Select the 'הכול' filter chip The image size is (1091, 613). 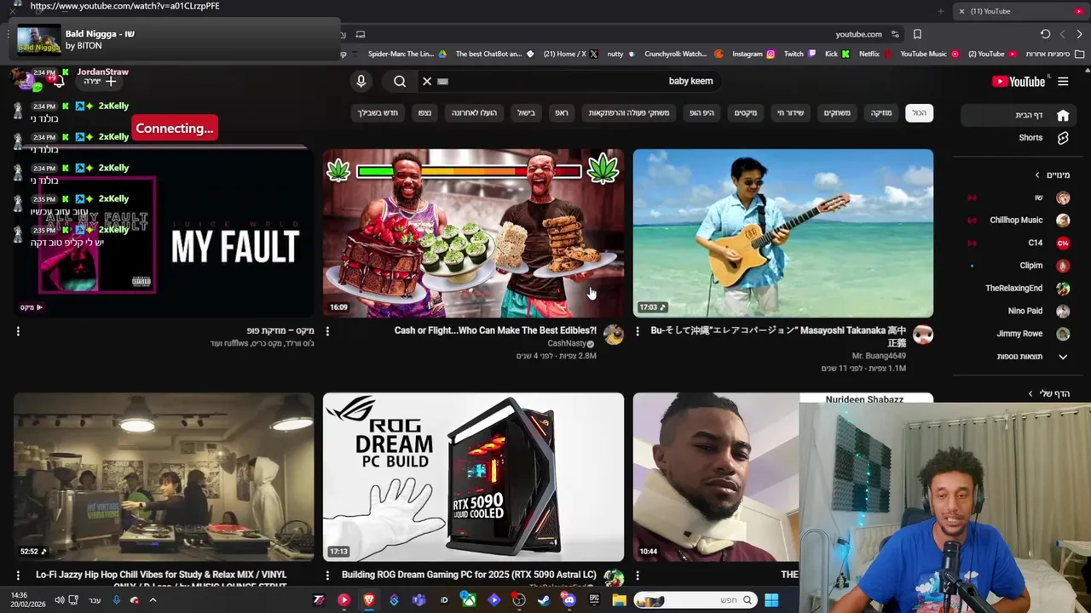coord(919,112)
